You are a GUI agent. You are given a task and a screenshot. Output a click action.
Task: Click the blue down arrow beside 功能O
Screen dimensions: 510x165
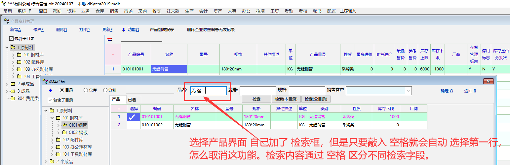124,30
